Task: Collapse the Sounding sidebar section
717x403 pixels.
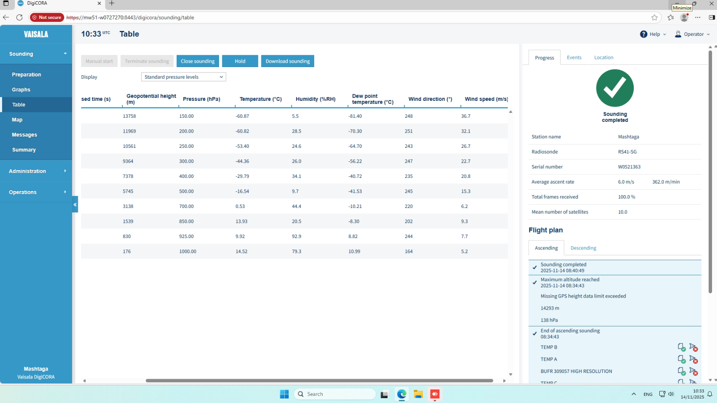Action: (36, 54)
